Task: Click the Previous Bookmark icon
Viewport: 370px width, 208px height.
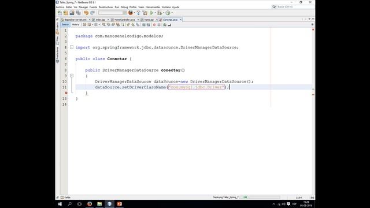Action: [x=128, y=24]
